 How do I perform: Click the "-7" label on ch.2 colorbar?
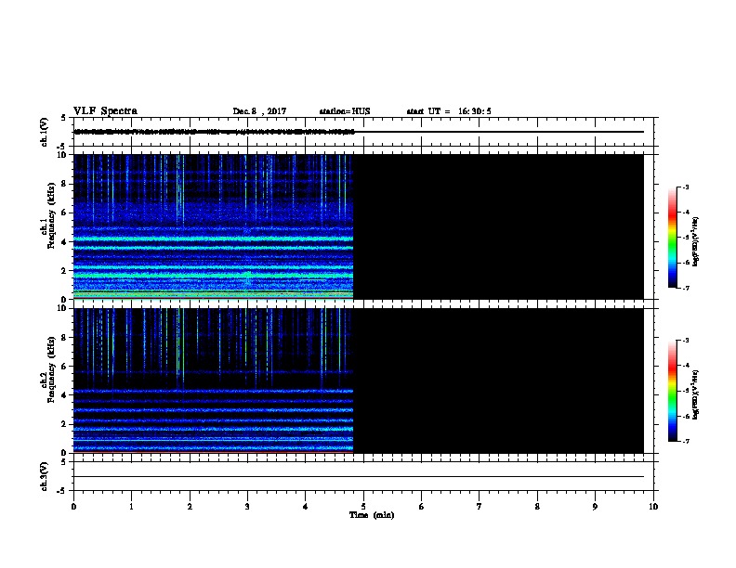click(686, 442)
